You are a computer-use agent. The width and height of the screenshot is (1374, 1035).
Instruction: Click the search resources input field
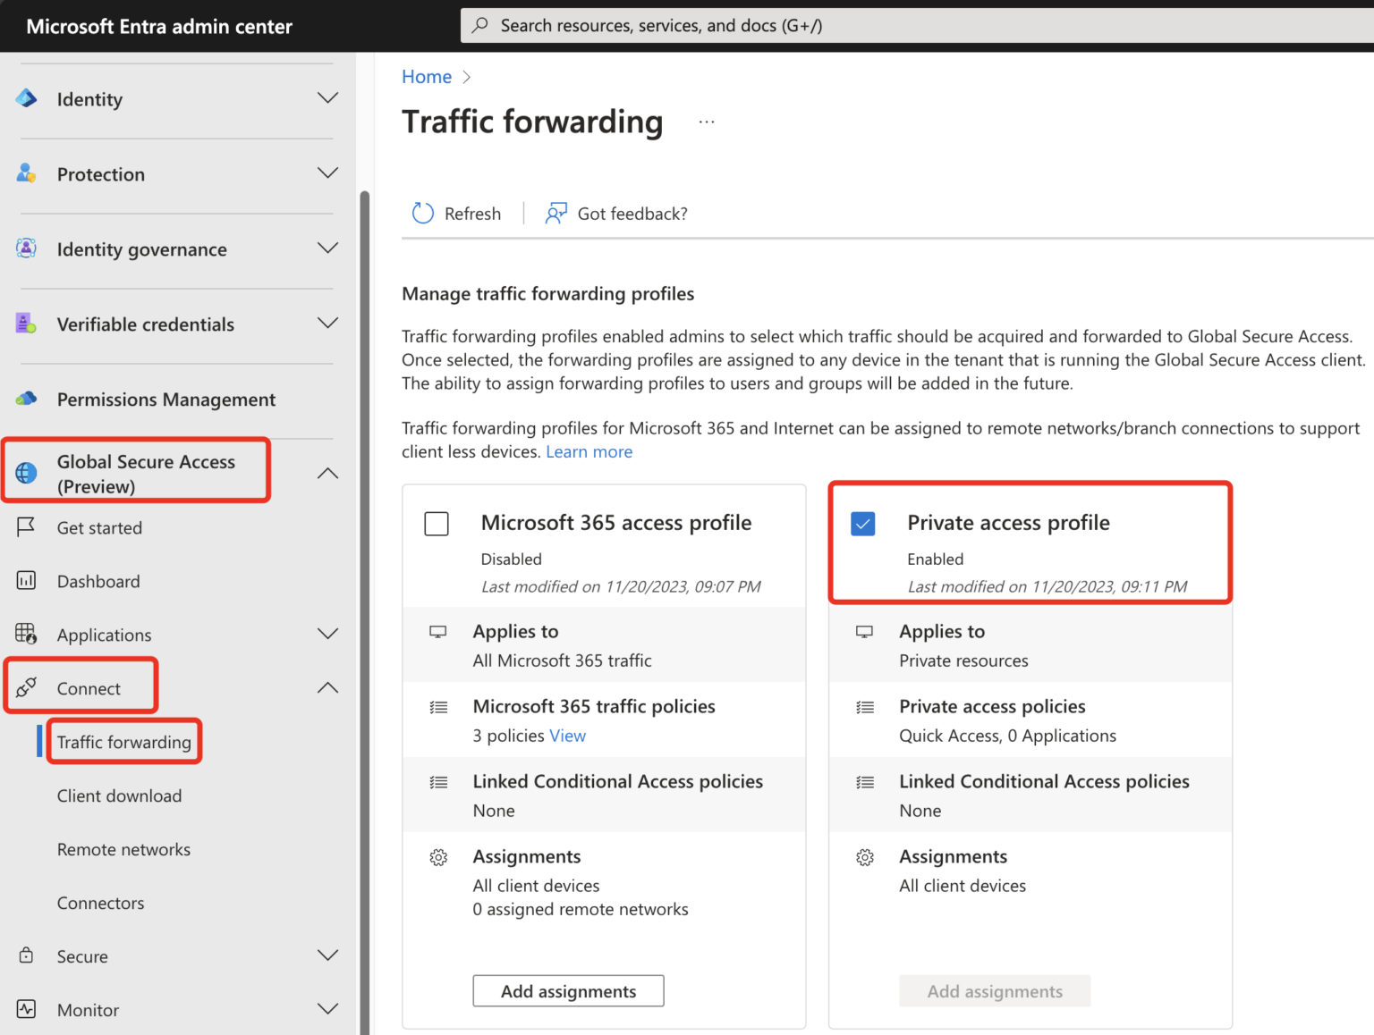(895, 25)
